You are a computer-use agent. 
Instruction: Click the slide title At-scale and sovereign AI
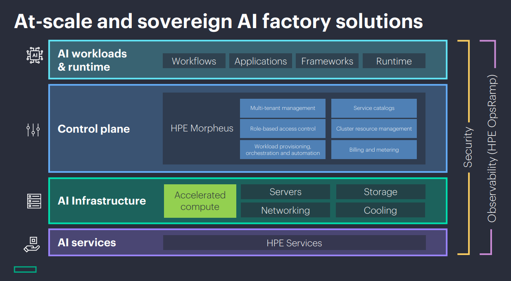[219, 21]
